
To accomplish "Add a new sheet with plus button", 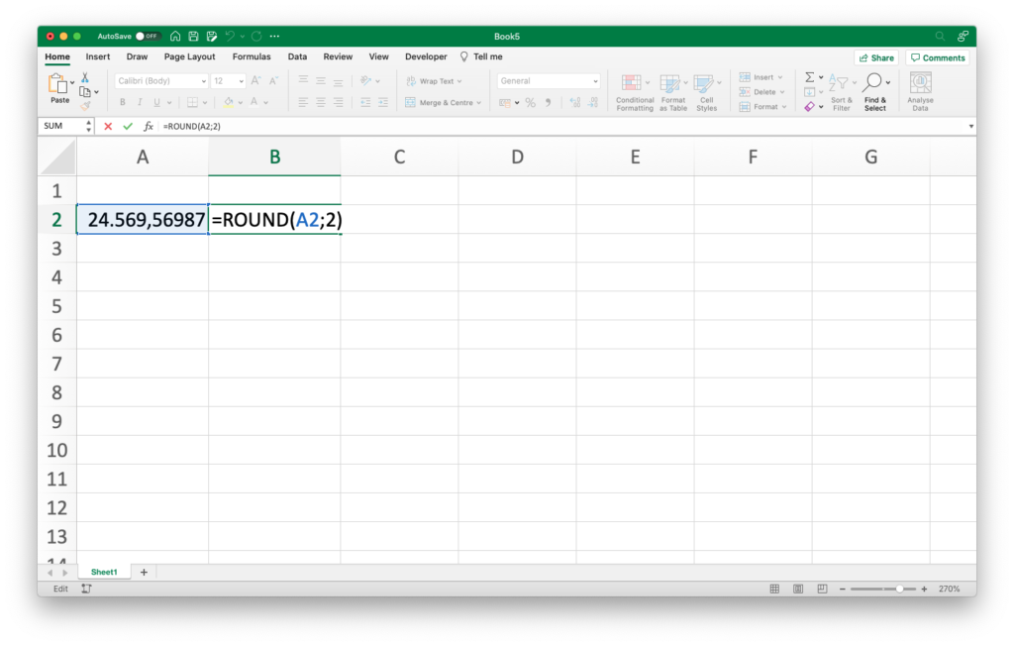I will coord(144,572).
